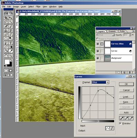The width and height of the screenshot is (137, 138).
Task: Open the File menu
Action: [x=3, y=7]
